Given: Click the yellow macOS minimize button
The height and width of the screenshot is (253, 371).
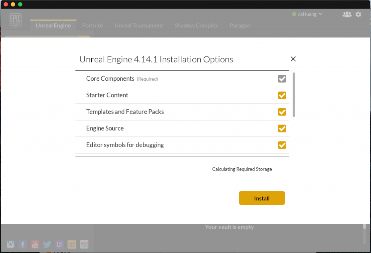Looking at the screenshot, I should [x=13, y=4].
